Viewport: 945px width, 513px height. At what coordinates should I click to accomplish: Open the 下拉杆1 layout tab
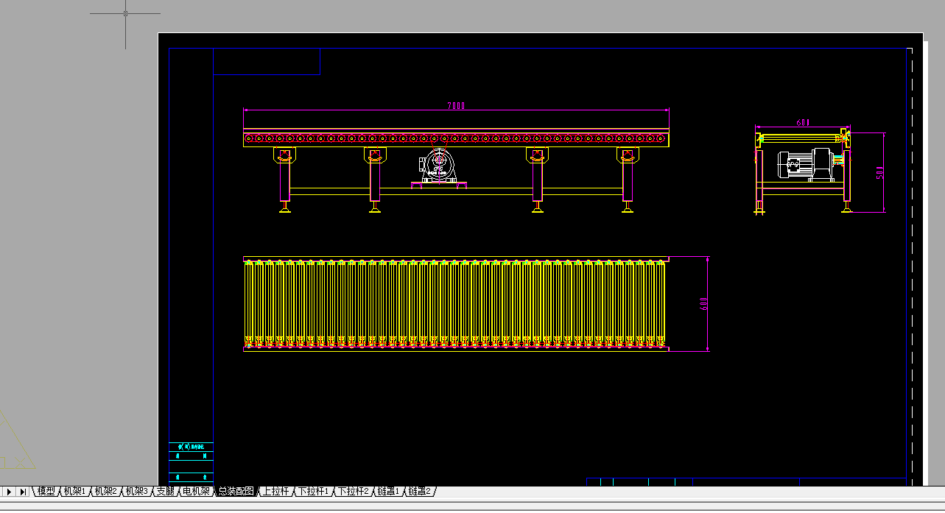pyautogui.click(x=314, y=491)
